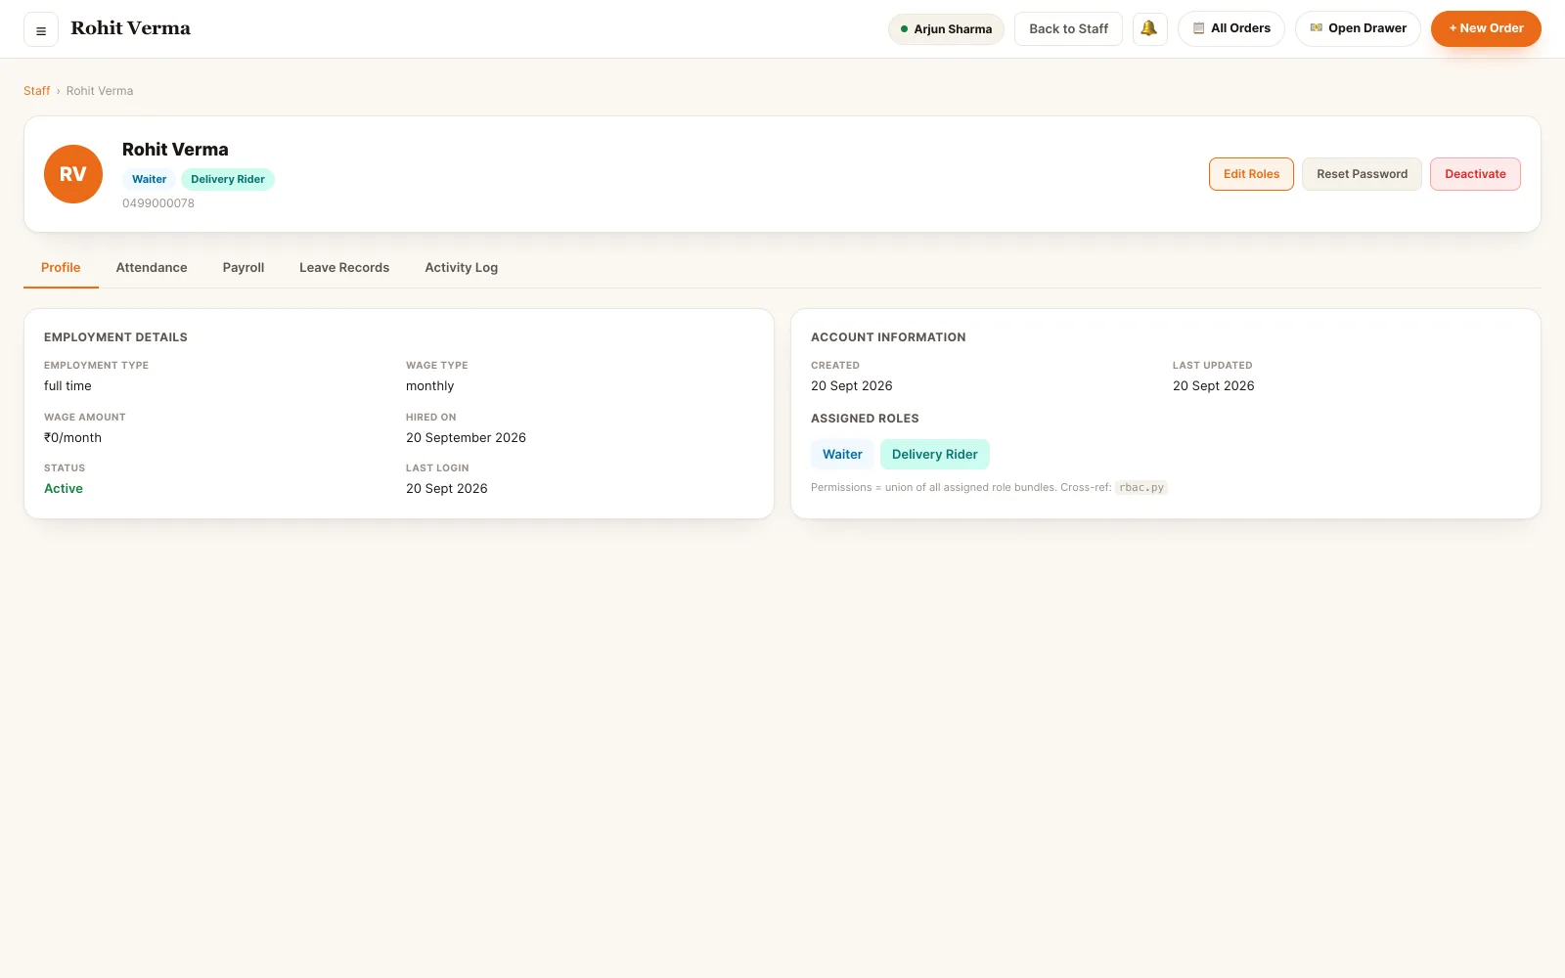Open the All Orders list
This screenshot has width=1565, height=978.
pyautogui.click(x=1231, y=29)
